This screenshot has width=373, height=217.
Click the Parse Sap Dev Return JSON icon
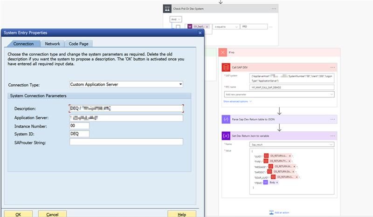click(x=226, y=119)
